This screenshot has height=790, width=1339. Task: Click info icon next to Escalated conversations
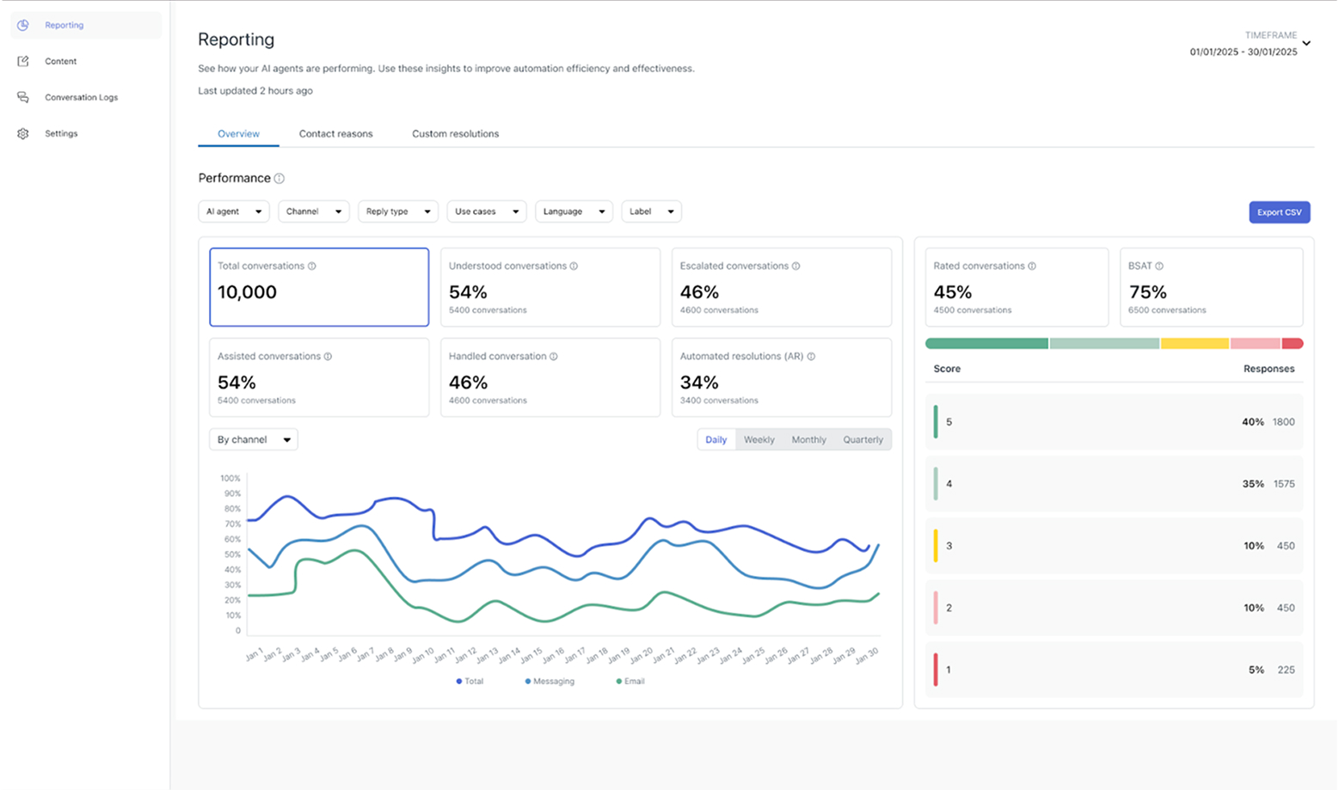click(796, 266)
